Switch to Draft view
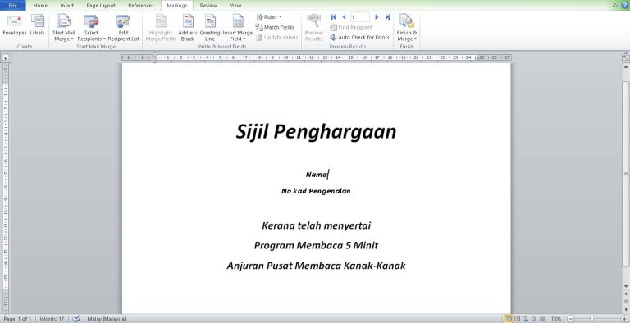Image resolution: width=630 pixels, height=323 pixels. coord(542,319)
